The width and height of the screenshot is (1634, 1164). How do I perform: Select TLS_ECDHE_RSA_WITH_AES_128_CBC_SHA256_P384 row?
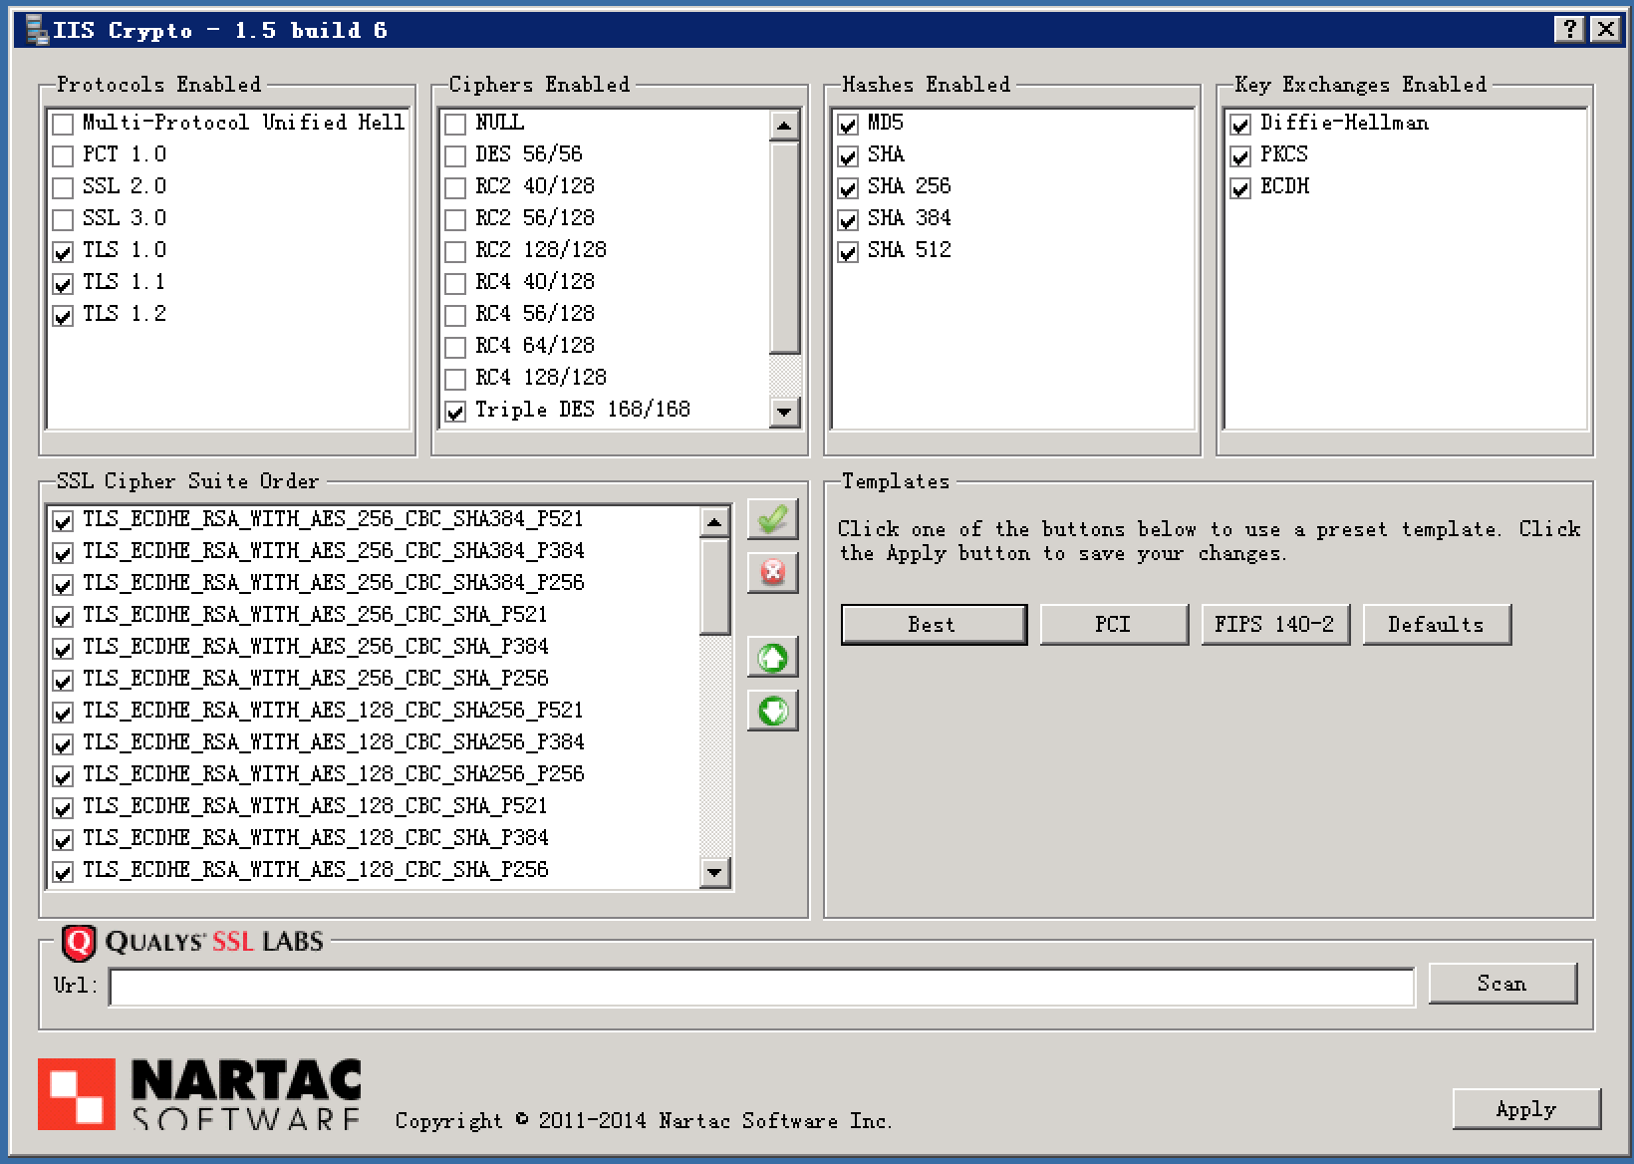tap(375, 742)
